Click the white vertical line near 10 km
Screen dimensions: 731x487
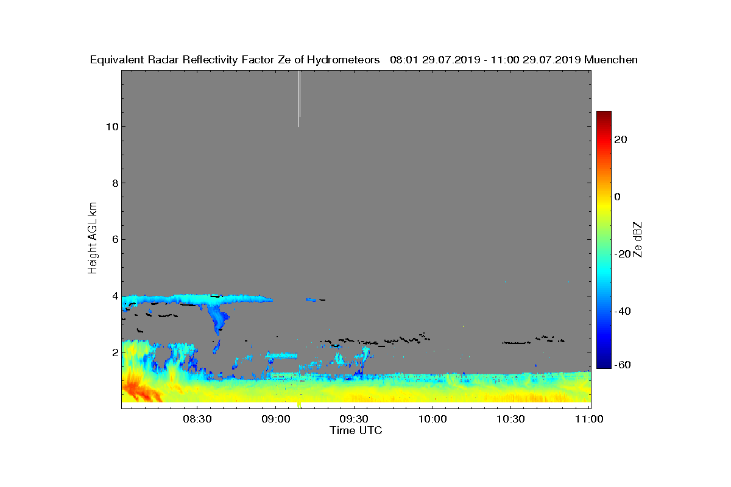298,97
